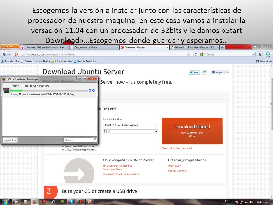Click the Windows Start orb

[x=6, y=202]
